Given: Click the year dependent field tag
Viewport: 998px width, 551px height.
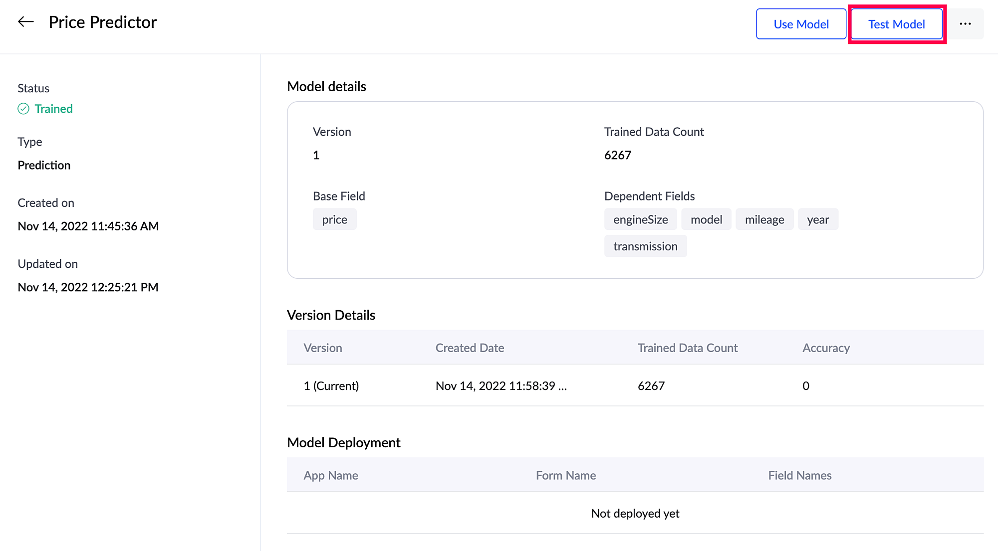Looking at the screenshot, I should 818,219.
